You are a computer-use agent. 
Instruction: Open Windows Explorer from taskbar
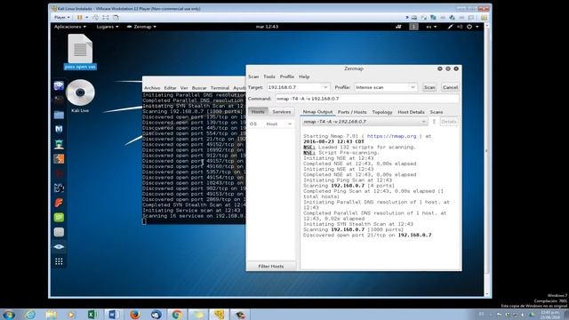tap(52, 314)
